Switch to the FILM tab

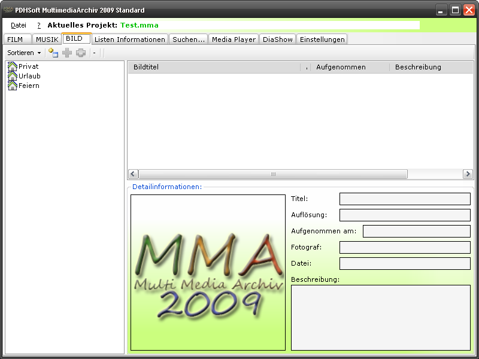tap(17, 39)
